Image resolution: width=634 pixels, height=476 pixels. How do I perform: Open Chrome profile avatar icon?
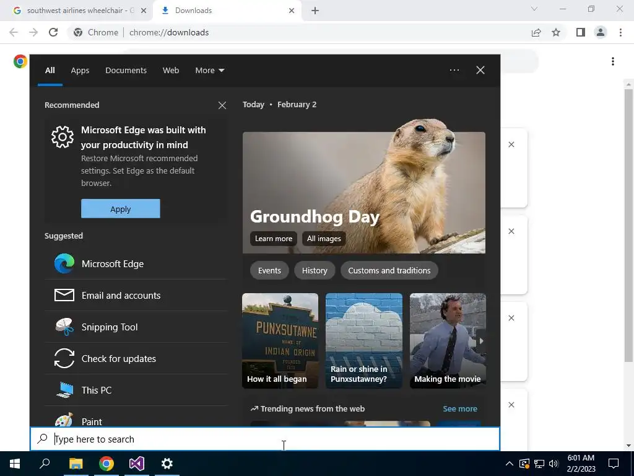(601, 32)
